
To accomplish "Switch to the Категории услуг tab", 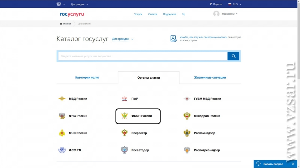I will (87, 77).
